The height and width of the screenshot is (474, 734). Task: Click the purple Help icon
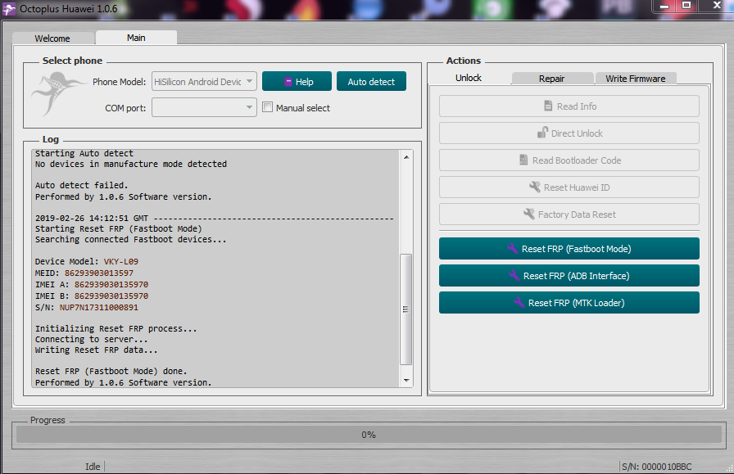(288, 82)
